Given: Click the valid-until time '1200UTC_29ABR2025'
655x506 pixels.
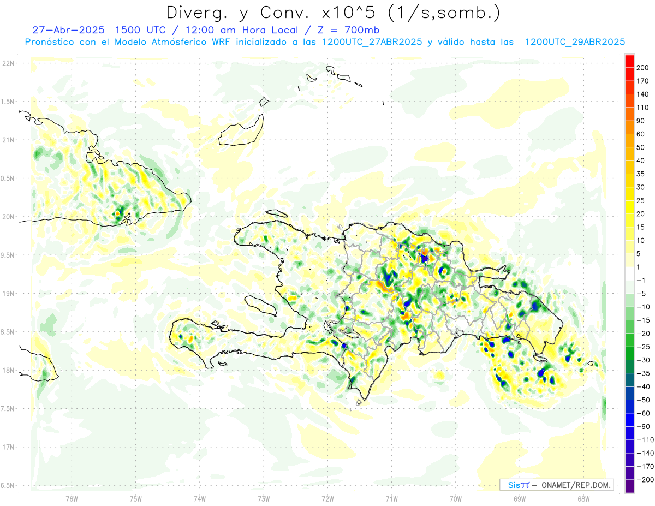Looking at the screenshot, I should coord(575,42).
